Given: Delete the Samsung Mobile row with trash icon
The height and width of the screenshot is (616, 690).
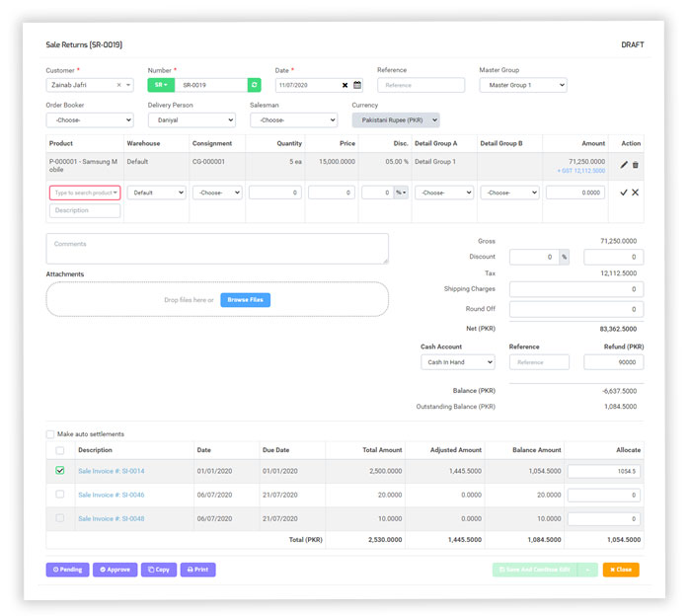Looking at the screenshot, I should tap(636, 165).
